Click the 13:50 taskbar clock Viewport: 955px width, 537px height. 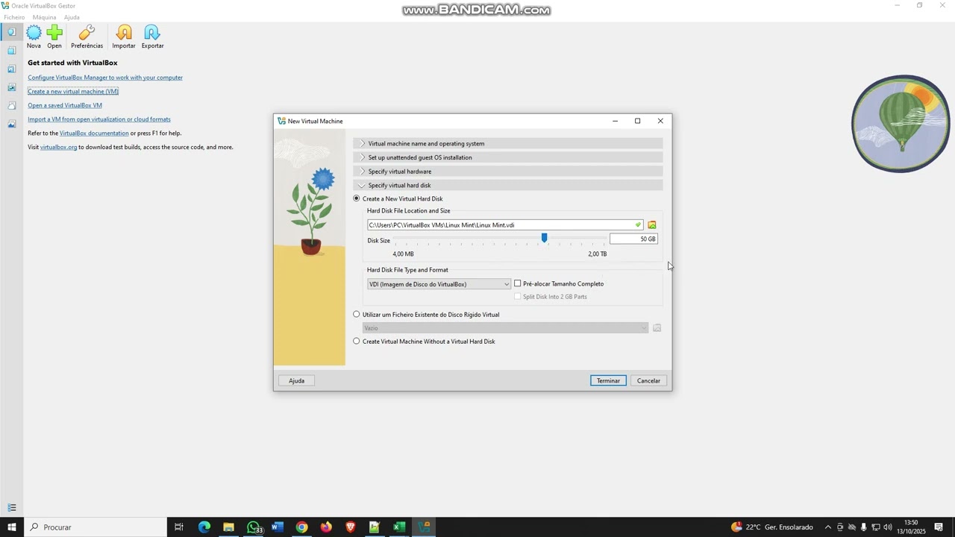[x=911, y=527]
